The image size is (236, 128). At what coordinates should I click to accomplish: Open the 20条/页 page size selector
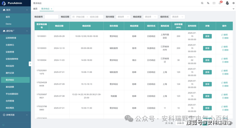pyautogui.click(x=180, y=123)
